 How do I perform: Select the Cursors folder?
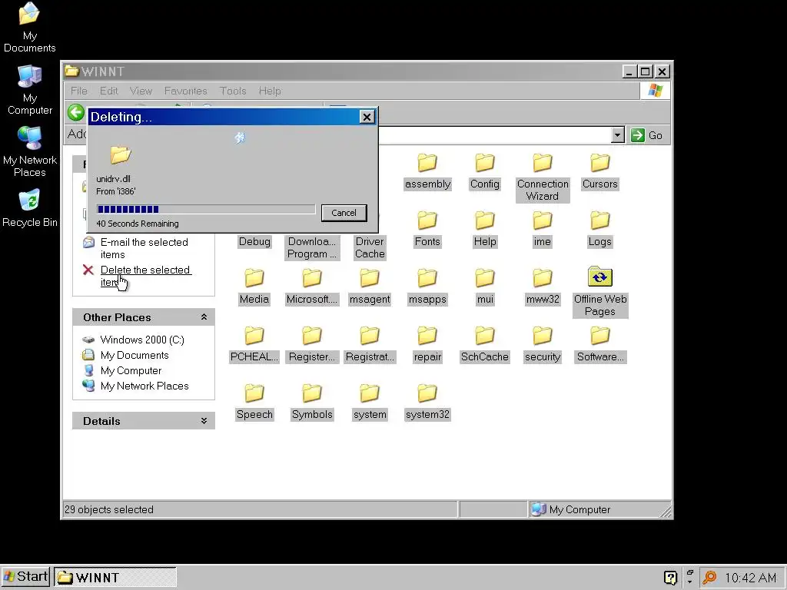click(599, 171)
